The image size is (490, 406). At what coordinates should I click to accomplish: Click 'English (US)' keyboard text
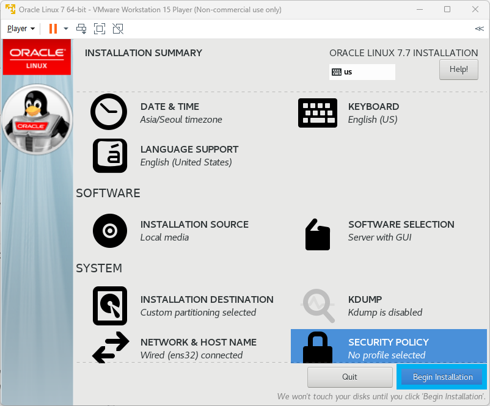point(373,120)
